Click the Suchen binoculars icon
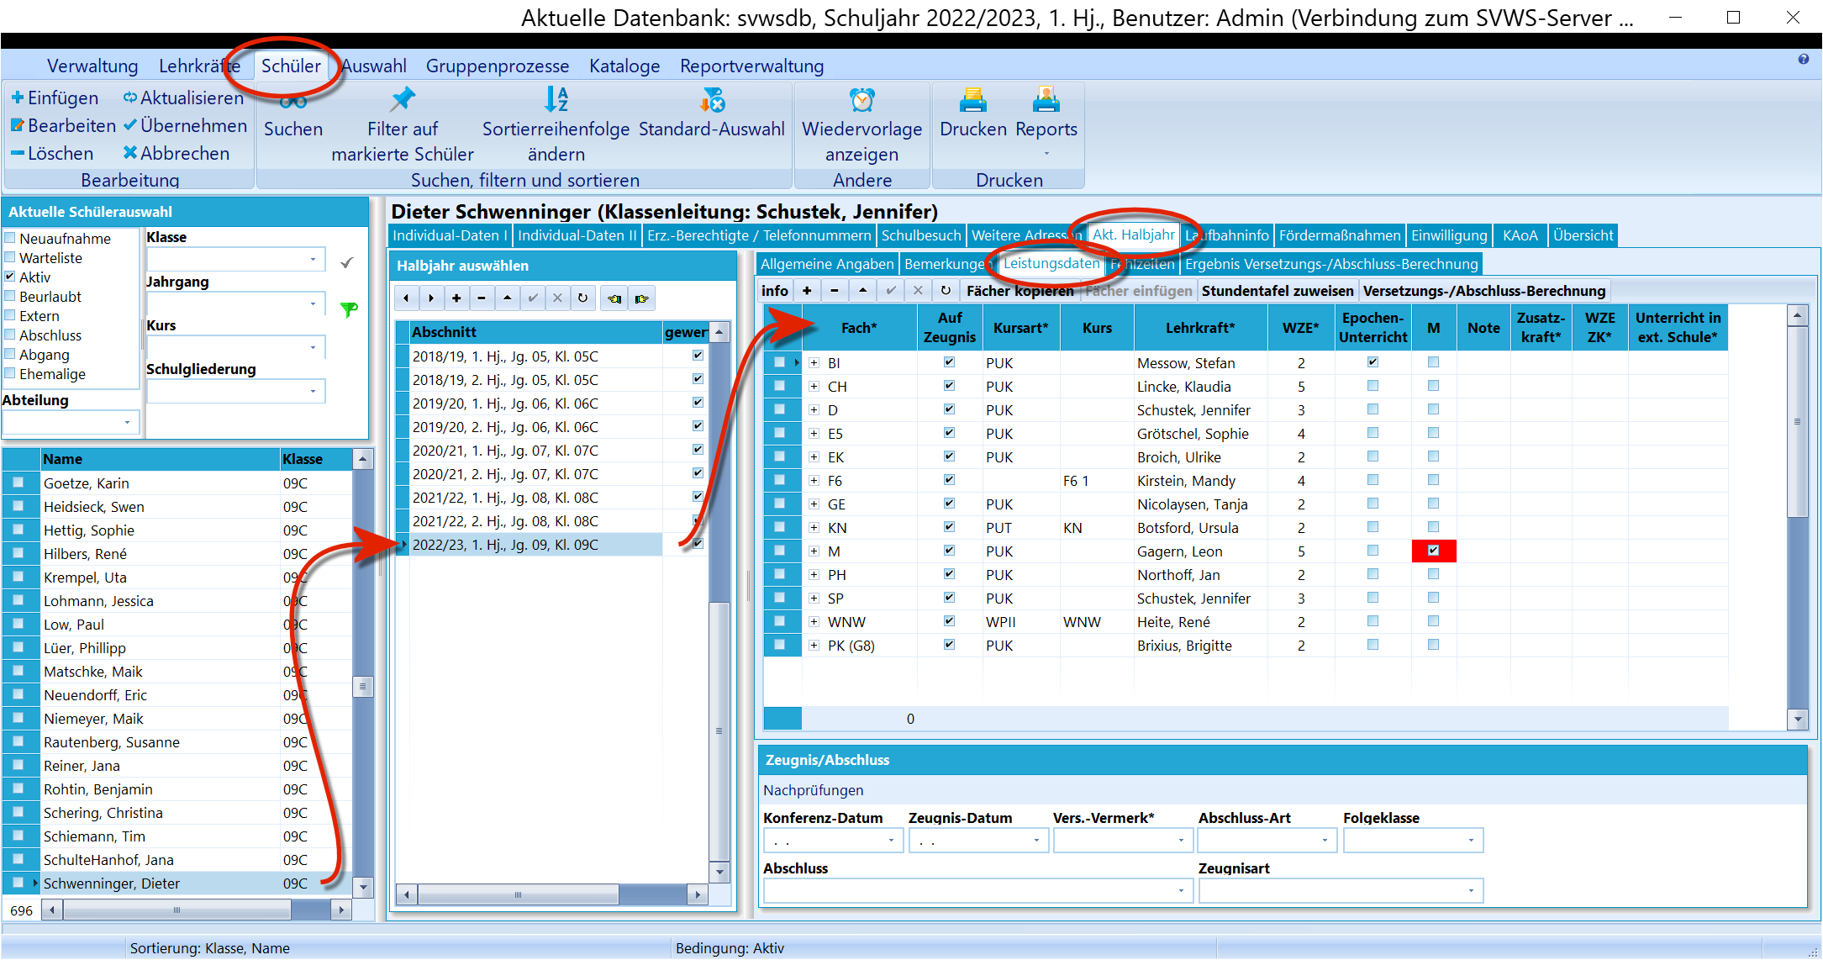 coord(292,102)
